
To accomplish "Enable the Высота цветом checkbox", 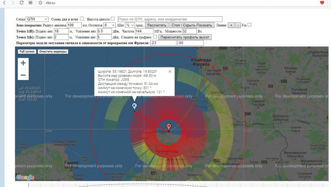I will [x=113, y=19].
